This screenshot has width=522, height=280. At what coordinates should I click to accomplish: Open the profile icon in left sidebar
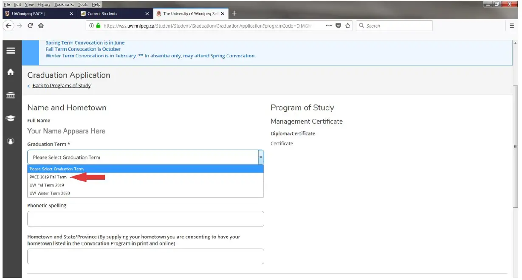point(11,140)
